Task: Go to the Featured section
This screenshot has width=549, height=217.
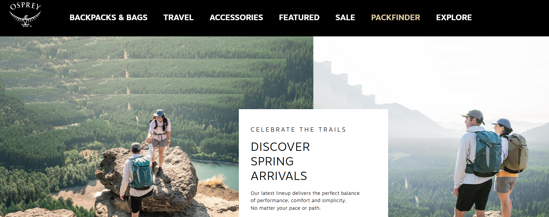Action: click(x=299, y=18)
